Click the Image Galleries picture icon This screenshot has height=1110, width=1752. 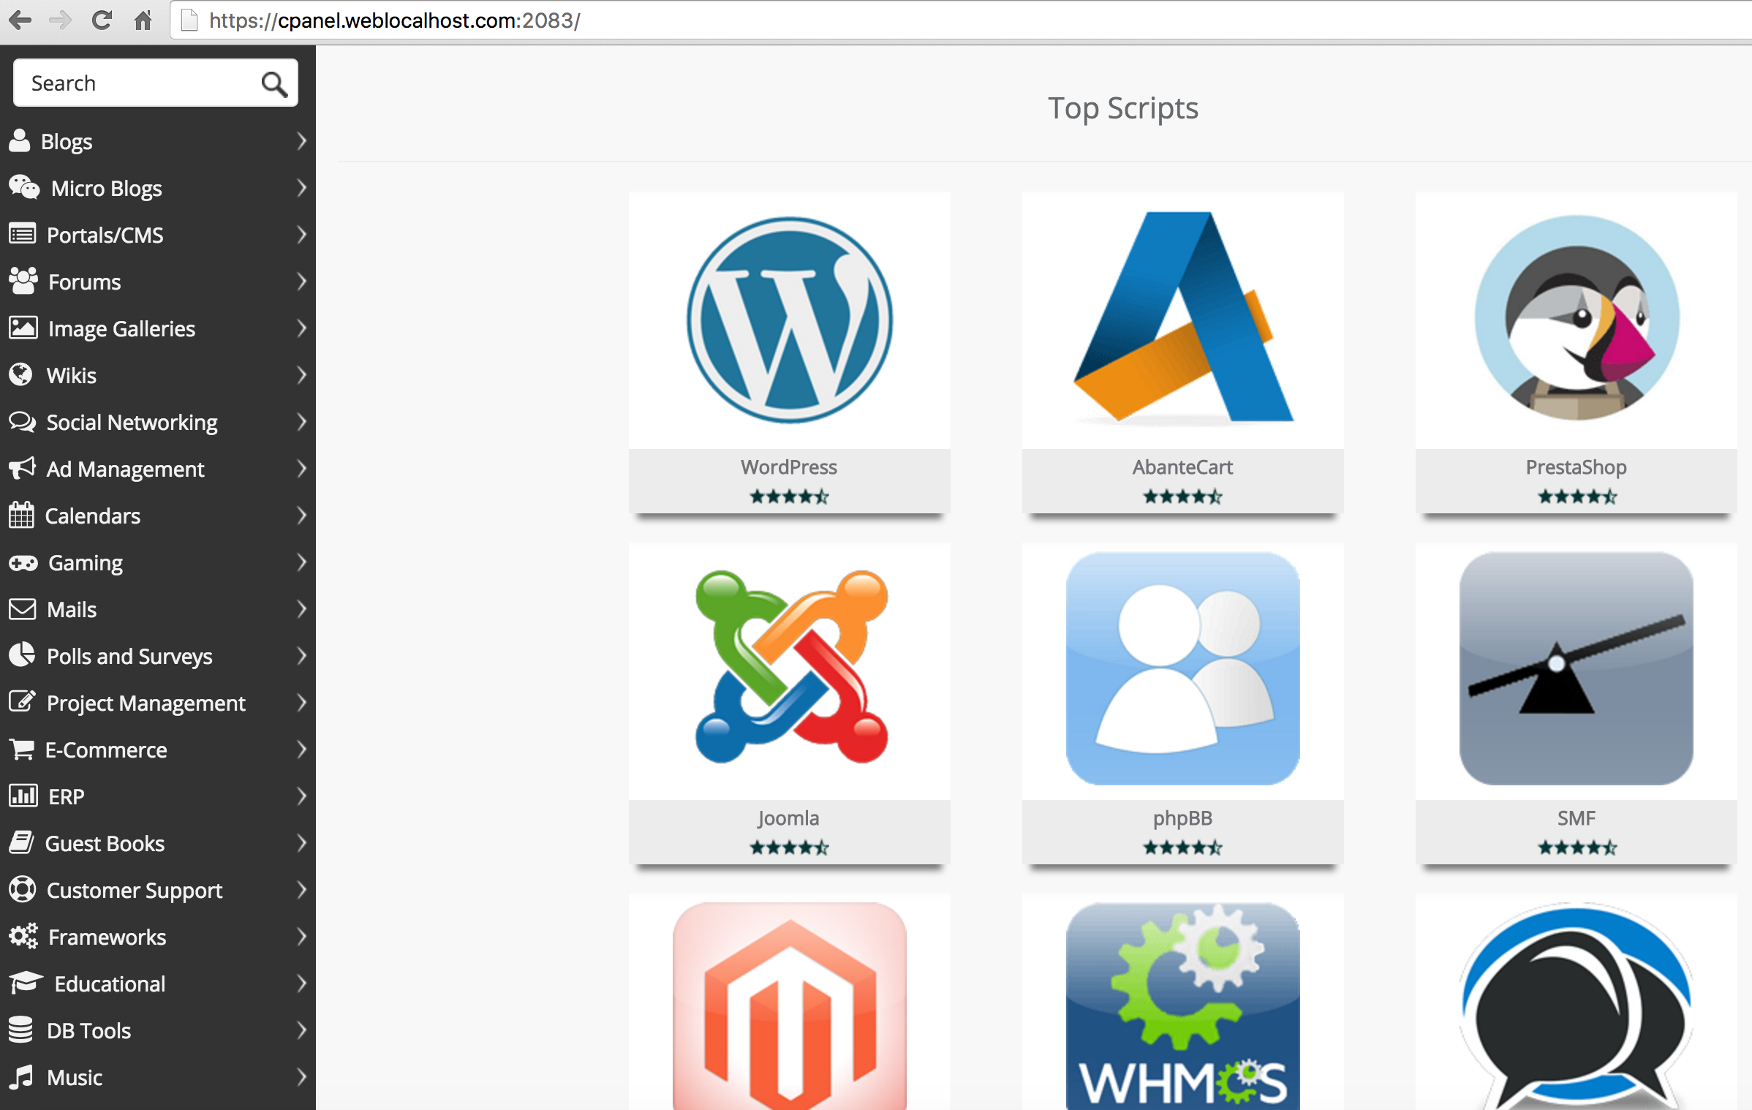(x=23, y=328)
